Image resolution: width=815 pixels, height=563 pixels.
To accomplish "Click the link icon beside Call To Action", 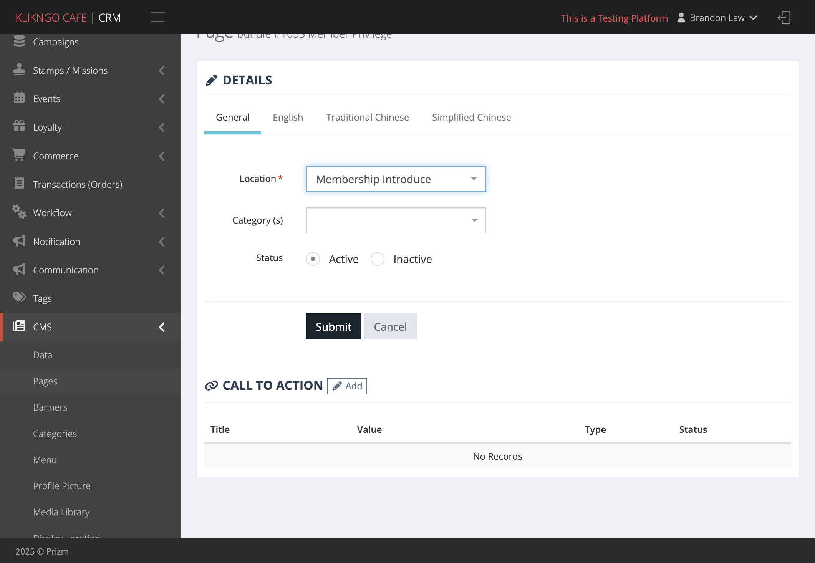I will [x=212, y=386].
